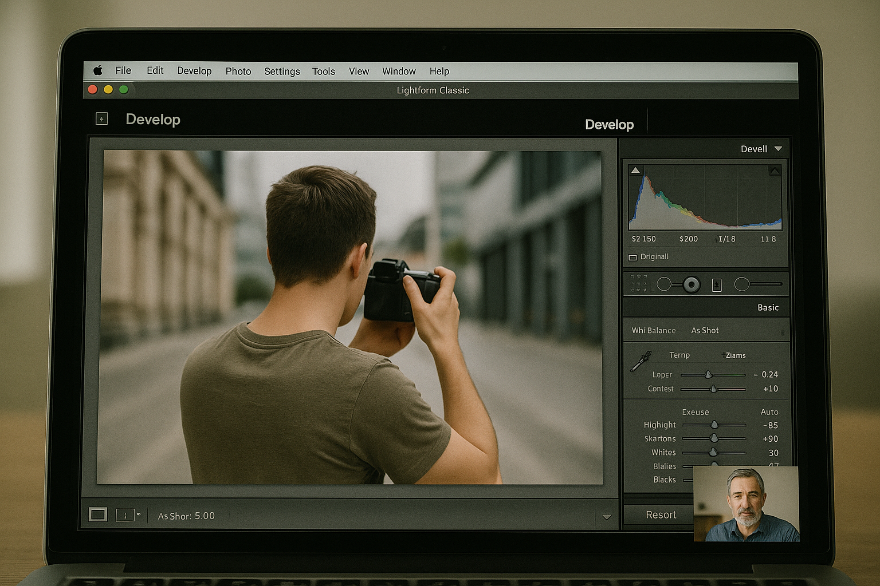The height and width of the screenshot is (586, 880).
Task: Click the portrait card tool icon
Action: [717, 285]
